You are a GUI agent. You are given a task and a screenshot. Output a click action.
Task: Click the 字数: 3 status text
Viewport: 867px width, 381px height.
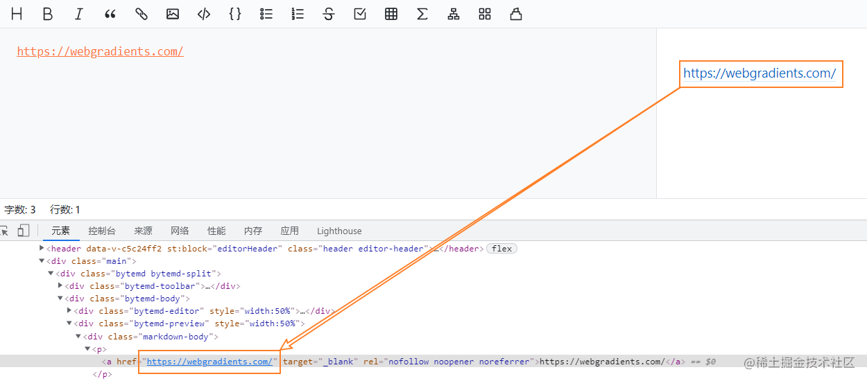click(x=20, y=209)
